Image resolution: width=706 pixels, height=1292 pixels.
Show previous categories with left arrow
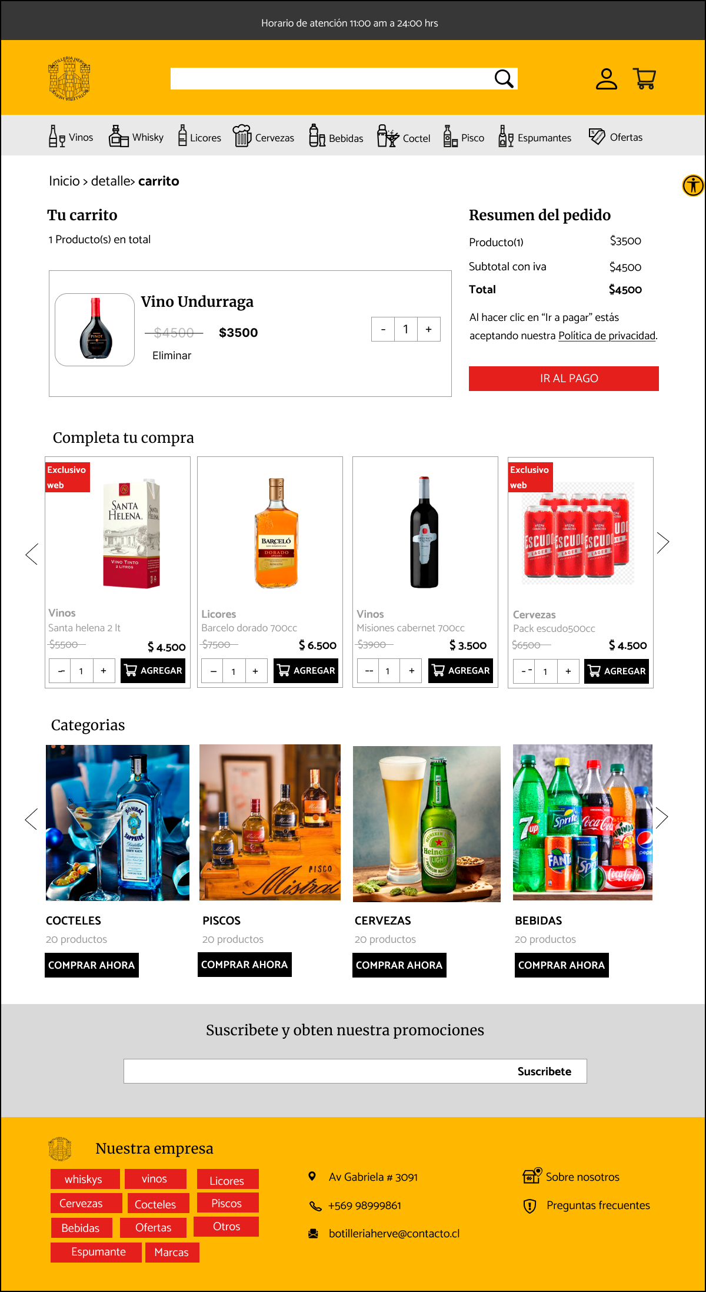[31, 819]
